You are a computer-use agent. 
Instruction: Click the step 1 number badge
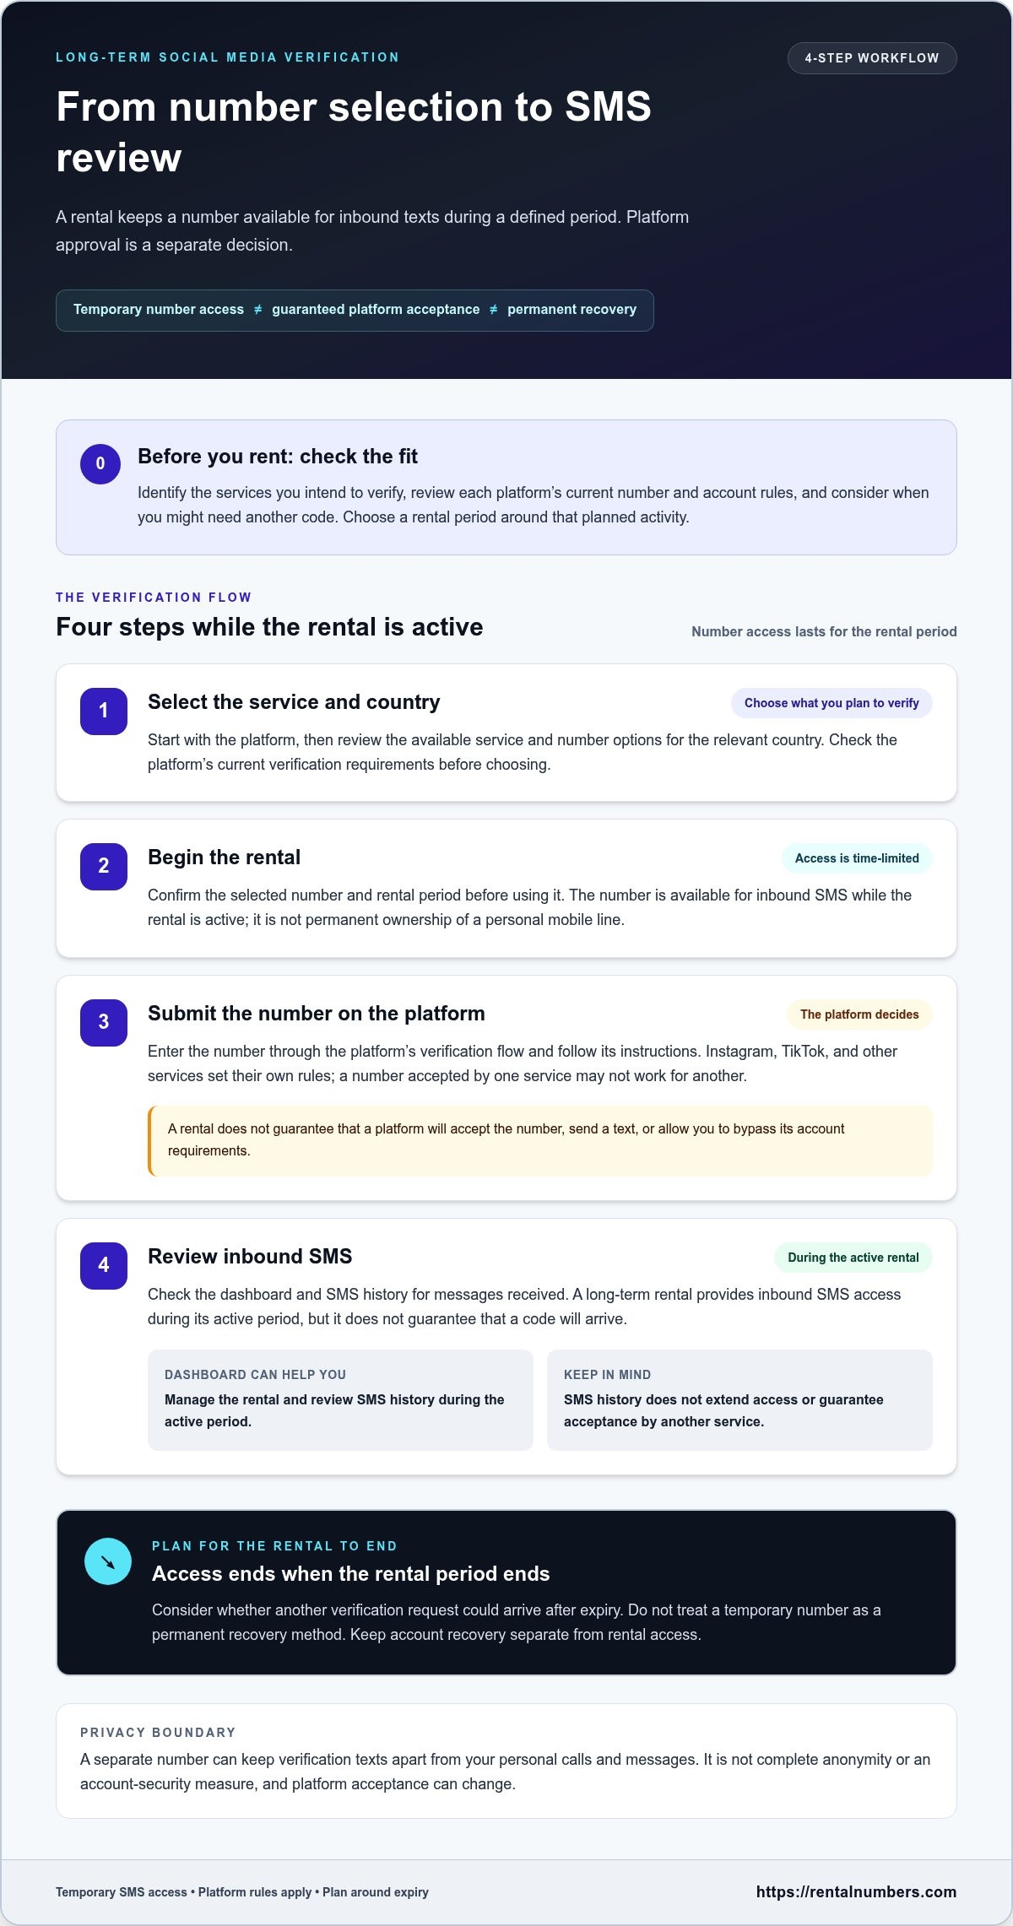[104, 711]
